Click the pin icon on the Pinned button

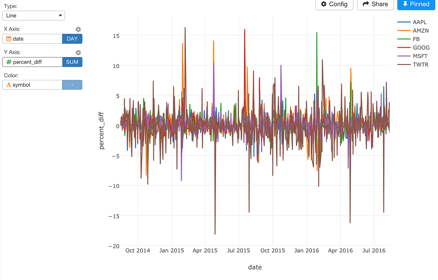[406, 4]
